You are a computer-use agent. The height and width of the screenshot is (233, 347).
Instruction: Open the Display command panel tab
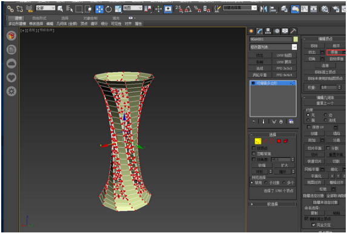(x=285, y=31)
